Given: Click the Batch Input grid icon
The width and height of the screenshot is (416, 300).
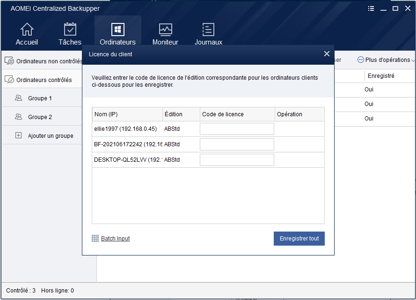Looking at the screenshot, I should (95, 238).
